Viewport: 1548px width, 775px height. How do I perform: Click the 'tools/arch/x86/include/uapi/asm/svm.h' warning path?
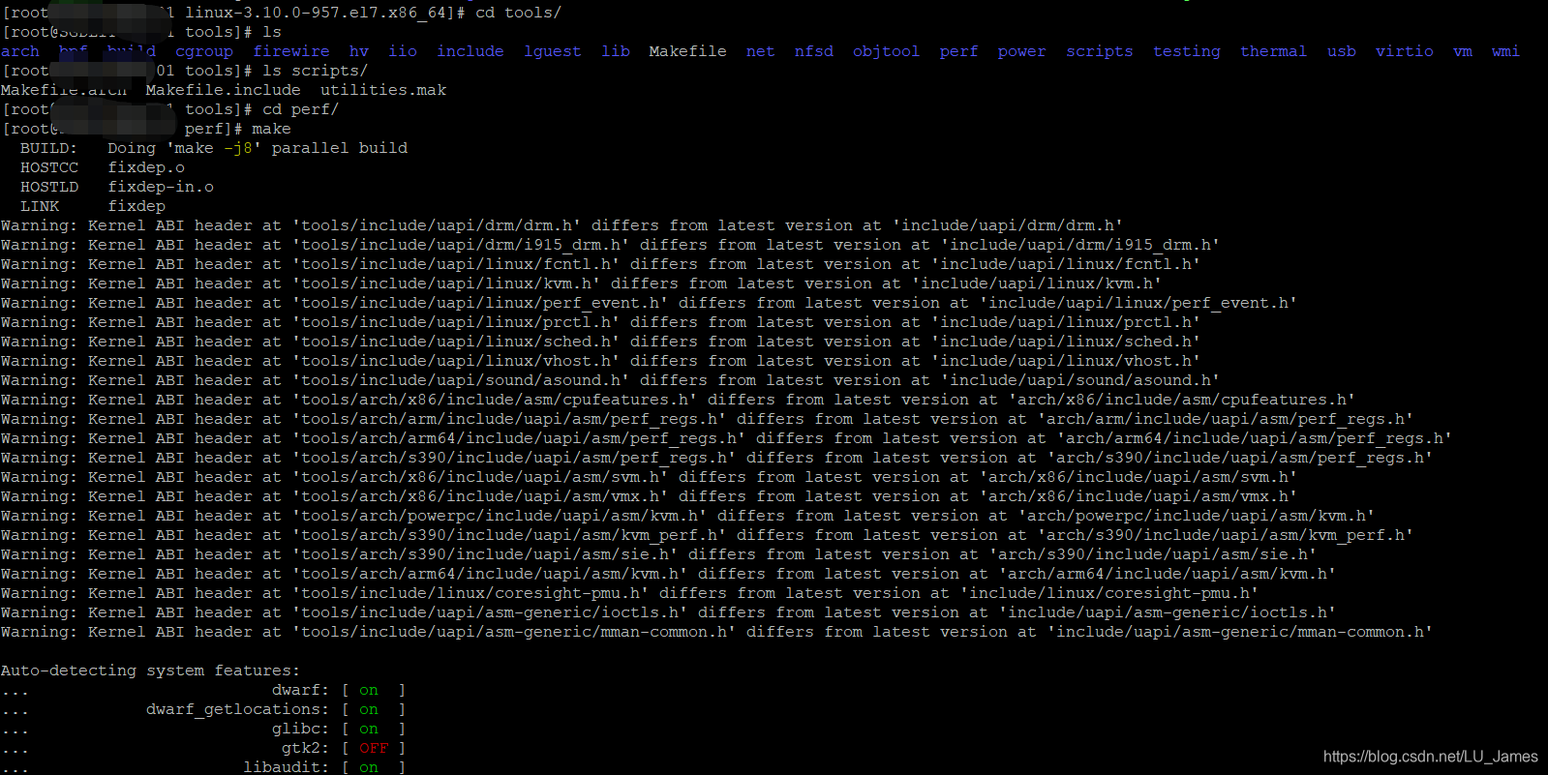480,477
